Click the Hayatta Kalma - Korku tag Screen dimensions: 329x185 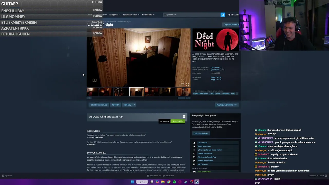pos(200,94)
